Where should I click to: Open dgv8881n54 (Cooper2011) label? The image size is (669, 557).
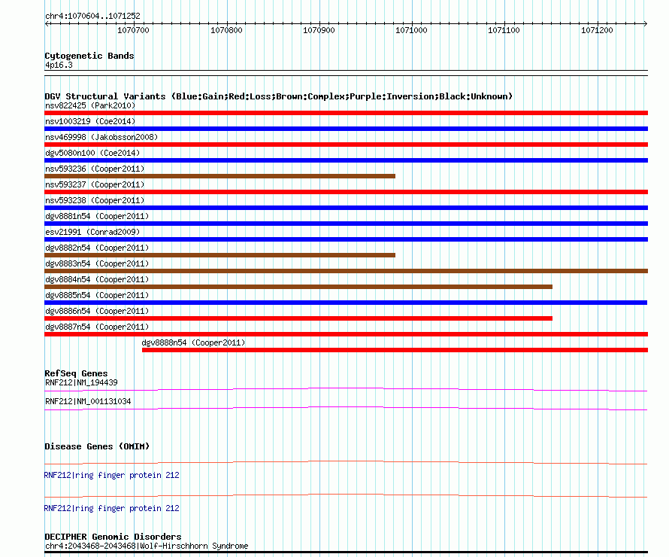pos(97,216)
